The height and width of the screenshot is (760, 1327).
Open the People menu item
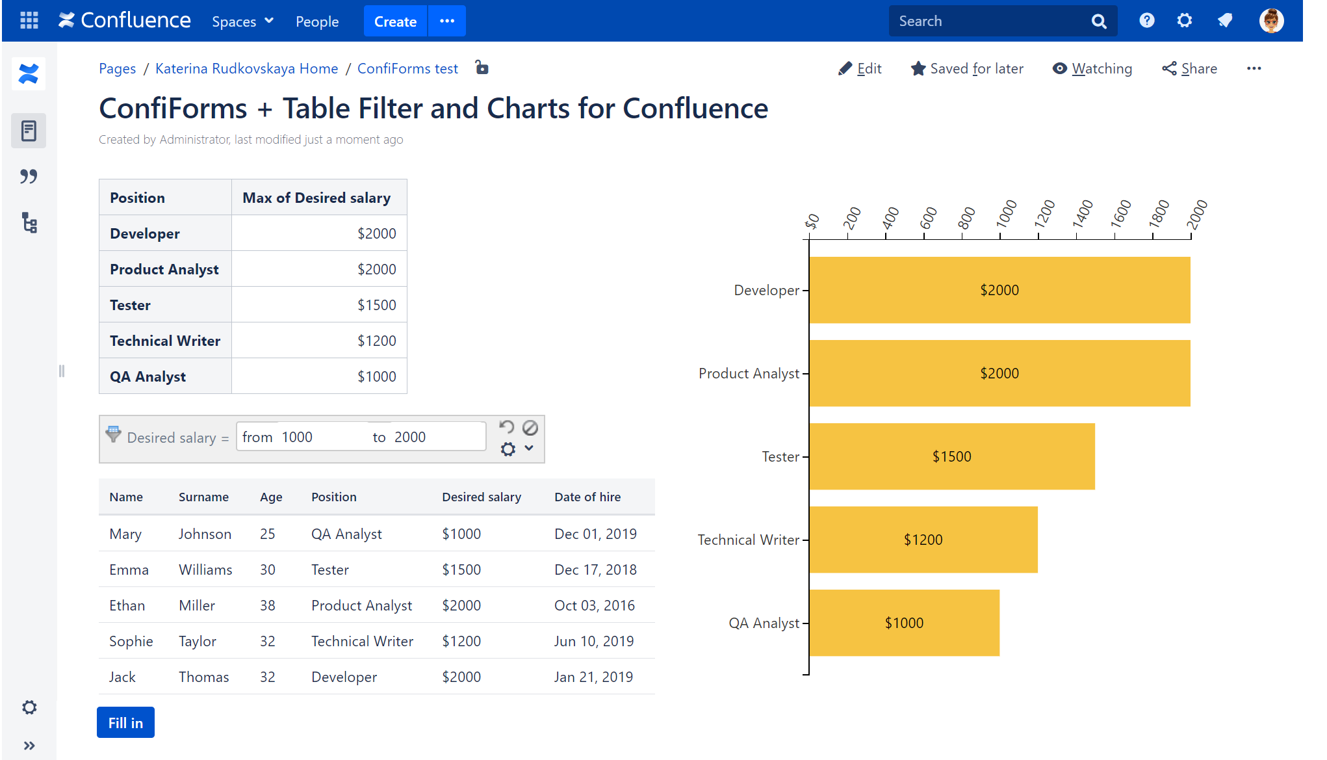[x=317, y=21]
